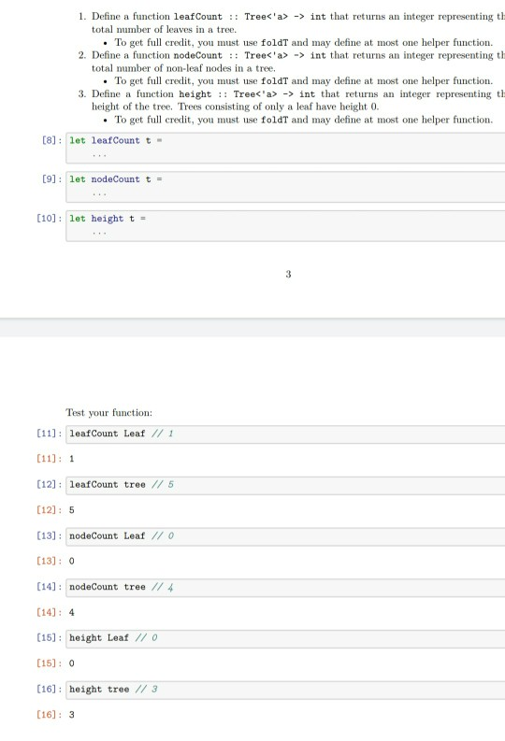Viewport: 505px width, 741px height.
Task: Click the leafCount definition code cell
Action: [285, 148]
